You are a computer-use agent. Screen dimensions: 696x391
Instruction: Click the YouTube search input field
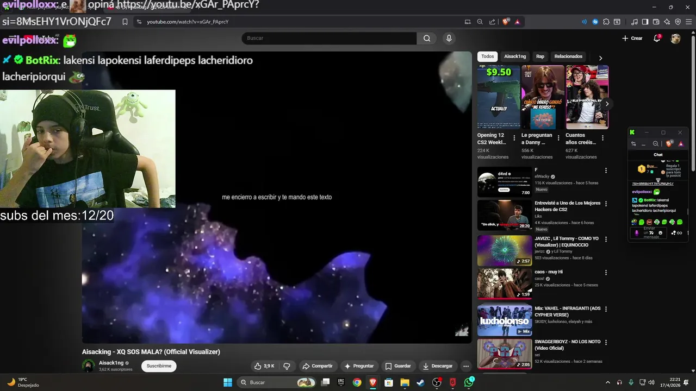pos(329,38)
